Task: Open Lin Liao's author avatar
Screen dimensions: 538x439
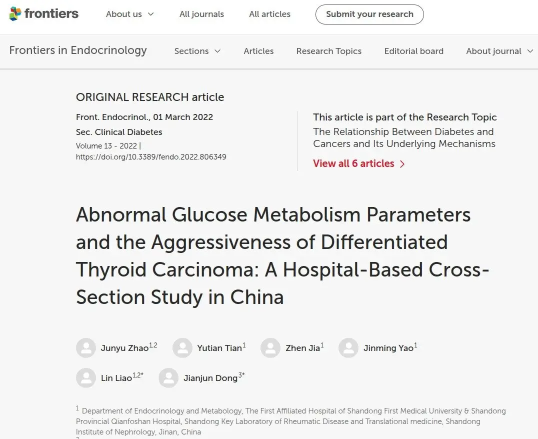Action: click(x=86, y=377)
